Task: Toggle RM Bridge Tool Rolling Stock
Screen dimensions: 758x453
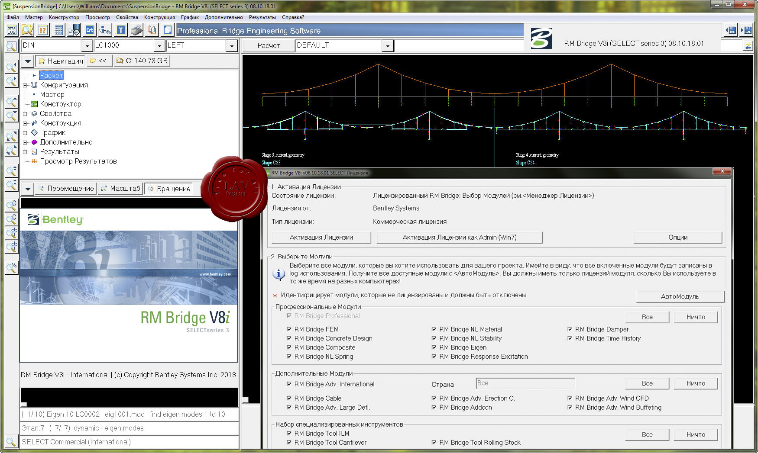Action: pos(434,442)
